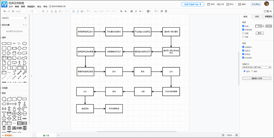The height and width of the screenshot is (138, 274).
Task: Click the grid color swatch
Action: [x=269, y=26]
